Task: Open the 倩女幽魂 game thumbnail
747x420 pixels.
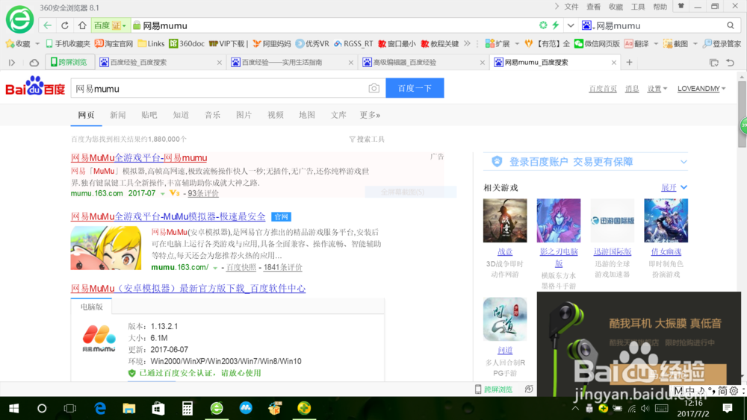Action: (666, 221)
